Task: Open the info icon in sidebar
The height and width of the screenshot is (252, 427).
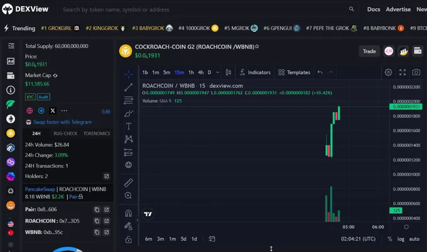Action: coord(11,90)
